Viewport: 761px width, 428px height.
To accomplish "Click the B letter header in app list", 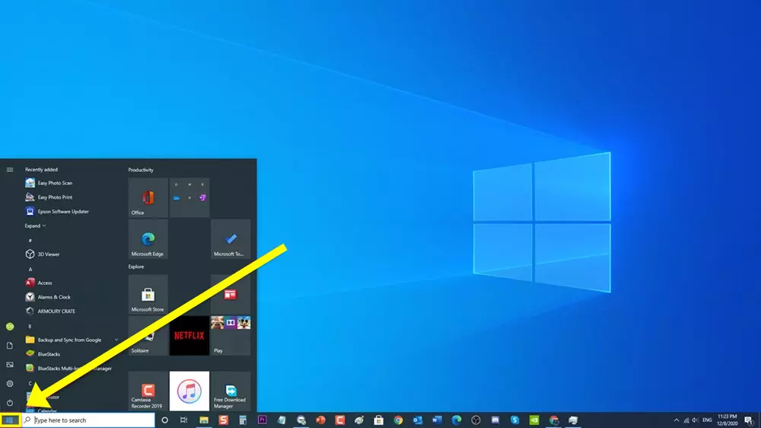I will (30, 327).
